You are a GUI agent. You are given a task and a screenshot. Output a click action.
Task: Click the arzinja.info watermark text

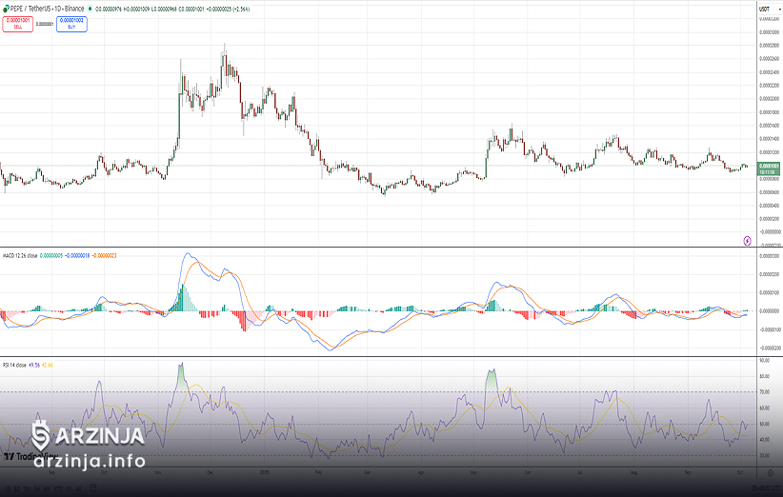[90, 462]
